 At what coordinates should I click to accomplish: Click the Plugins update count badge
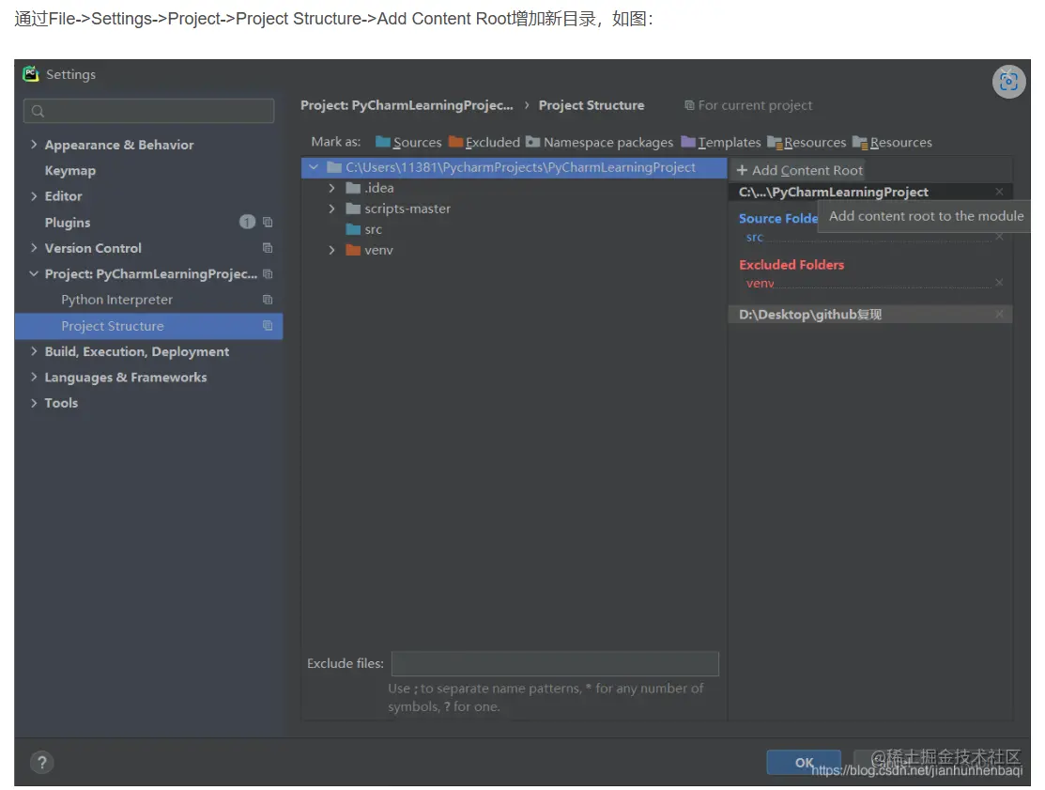[x=247, y=222]
